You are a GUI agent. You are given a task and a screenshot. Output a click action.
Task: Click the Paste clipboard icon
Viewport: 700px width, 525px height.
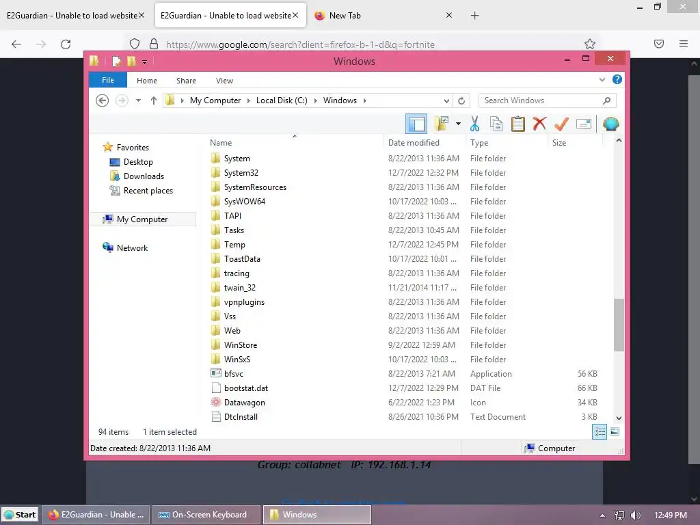pyautogui.click(x=518, y=124)
